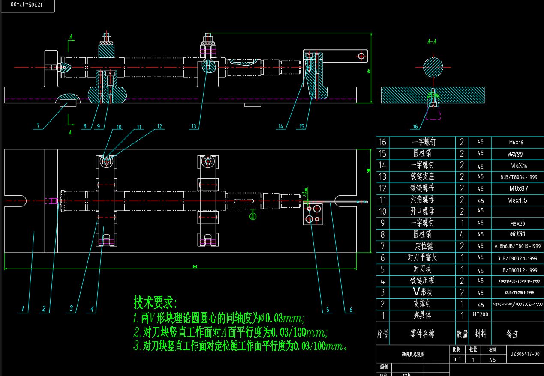544x376 pixels.
Task: Click the 轴夹具总装图 title block cell
Action: [412, 355]
